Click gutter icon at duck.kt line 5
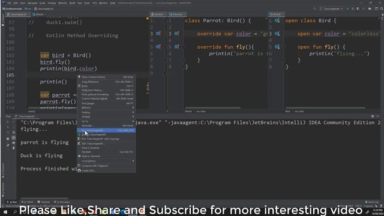This screenshot has height=216, width=384. [x=158, y=47]
